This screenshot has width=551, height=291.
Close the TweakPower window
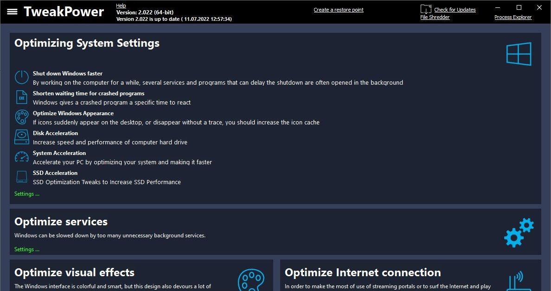tap(539, 7)
